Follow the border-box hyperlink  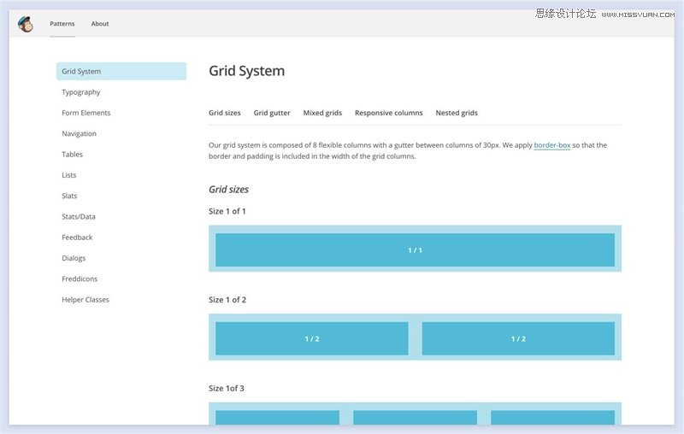pos(551,145)
